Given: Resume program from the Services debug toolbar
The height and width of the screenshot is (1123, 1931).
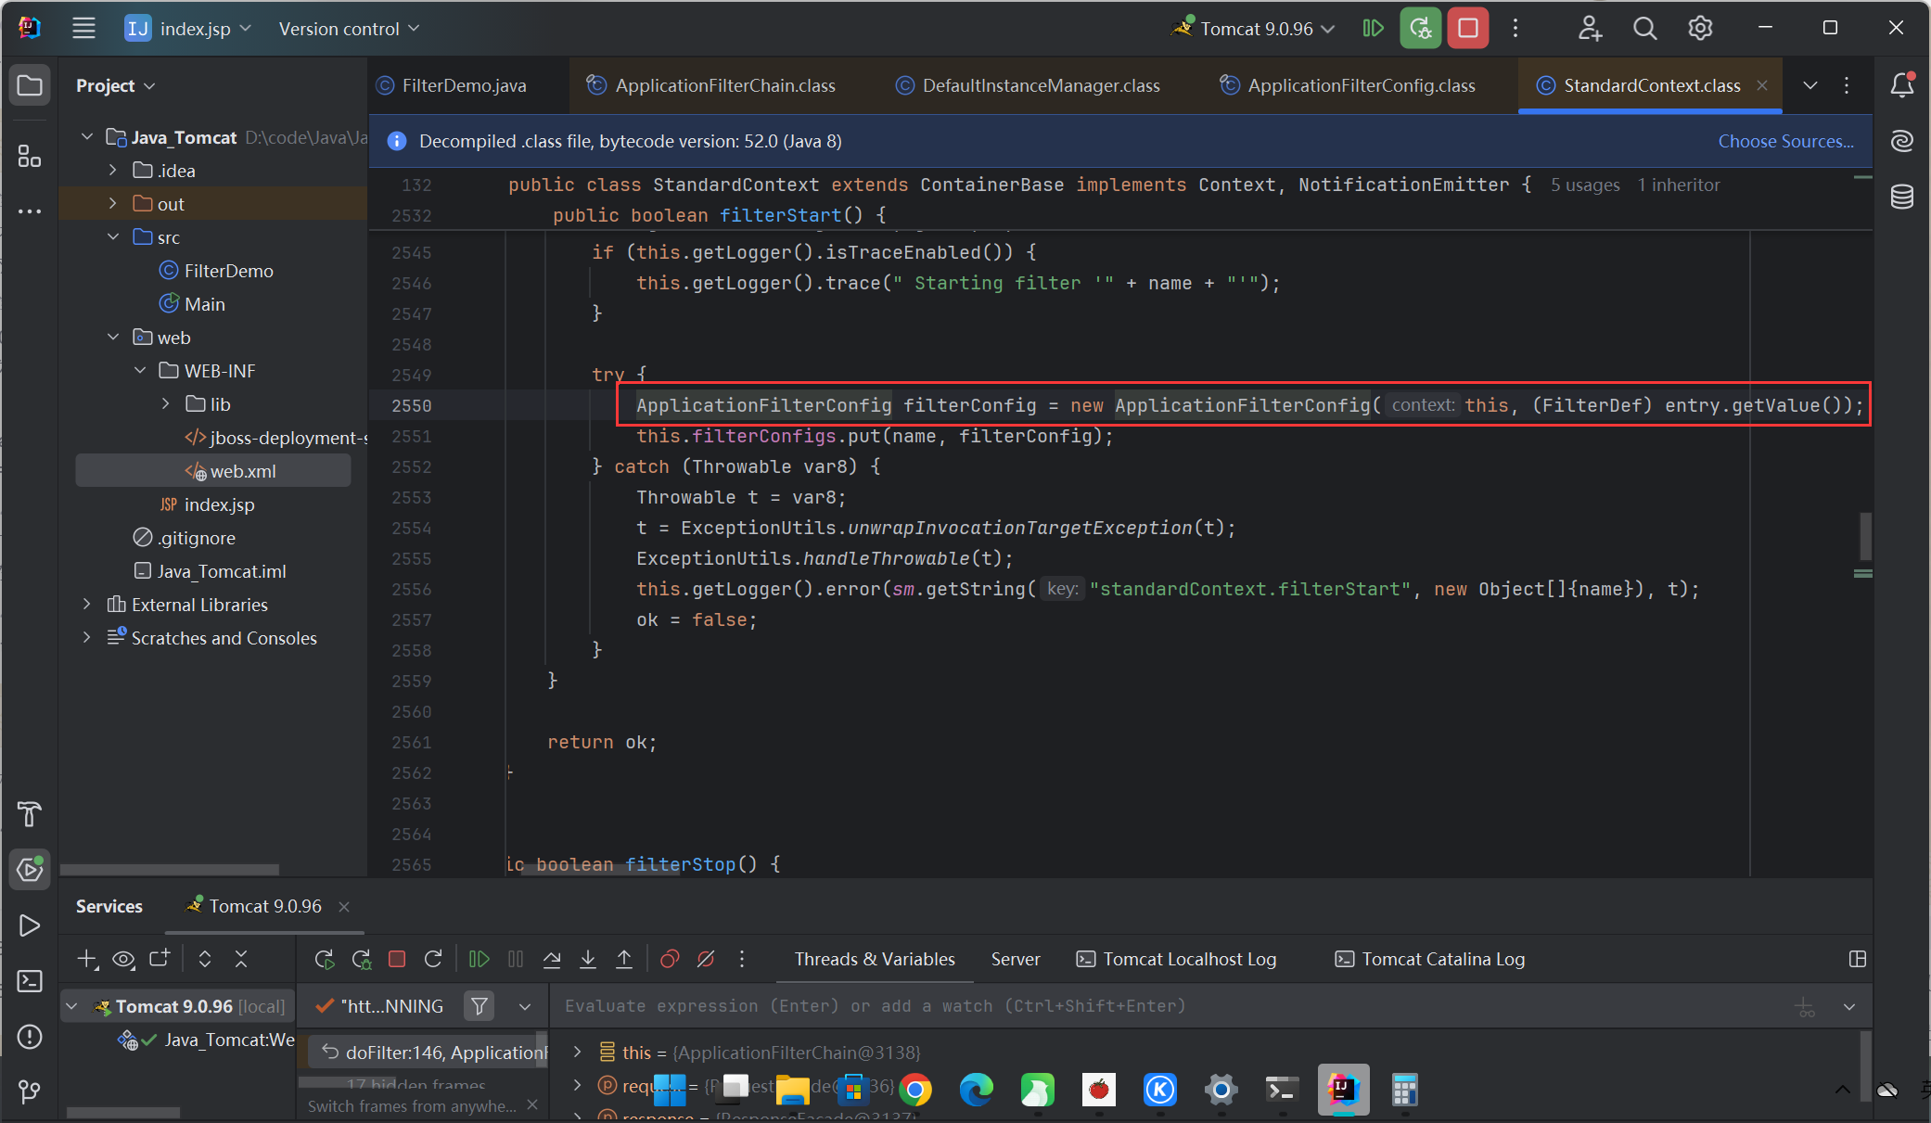Looking at the screenshot, I should tap(479, 959).
